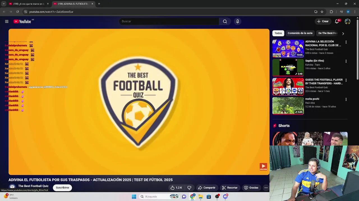Click the Shorts section heading

pyautogui.click(x=284, y=126)
